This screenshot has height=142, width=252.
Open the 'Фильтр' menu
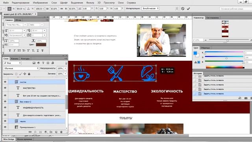click(90, 3)
